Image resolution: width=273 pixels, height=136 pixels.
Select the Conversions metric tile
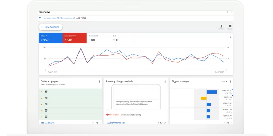click(x=99, y=38)
